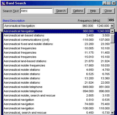Select Aeronautical land-based stations row
This screenshot has width=117, height=115.
(57, 61)
